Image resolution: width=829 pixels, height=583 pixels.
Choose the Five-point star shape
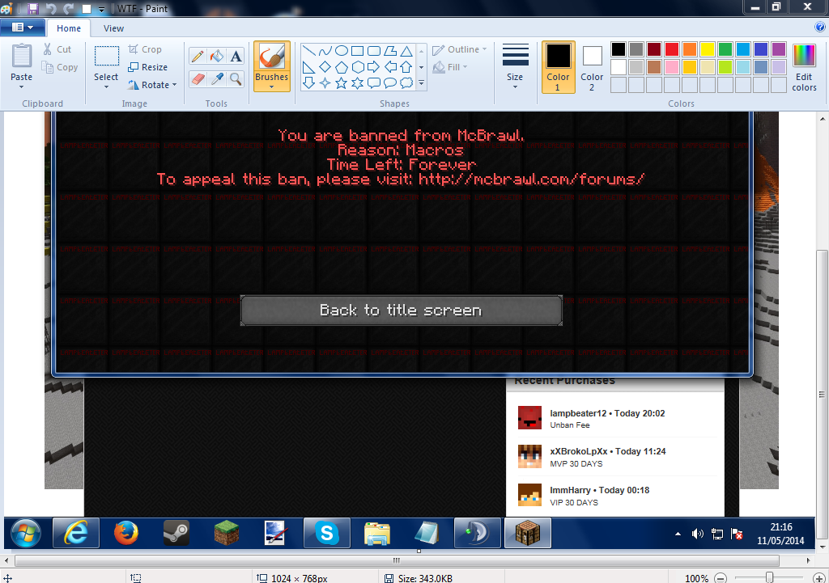[x=342, y=83]
